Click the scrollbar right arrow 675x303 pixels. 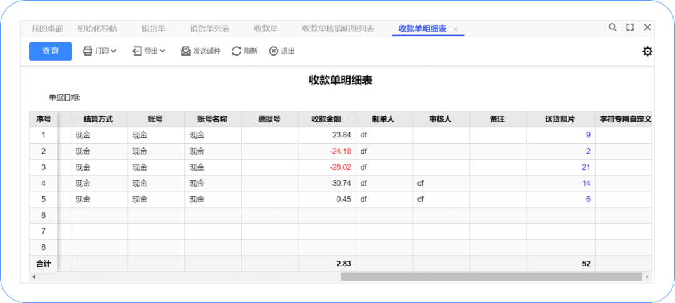[x=647, y=277]
